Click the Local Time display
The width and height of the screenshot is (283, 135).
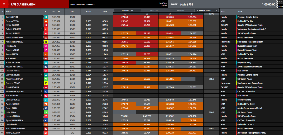click(163, 4)
